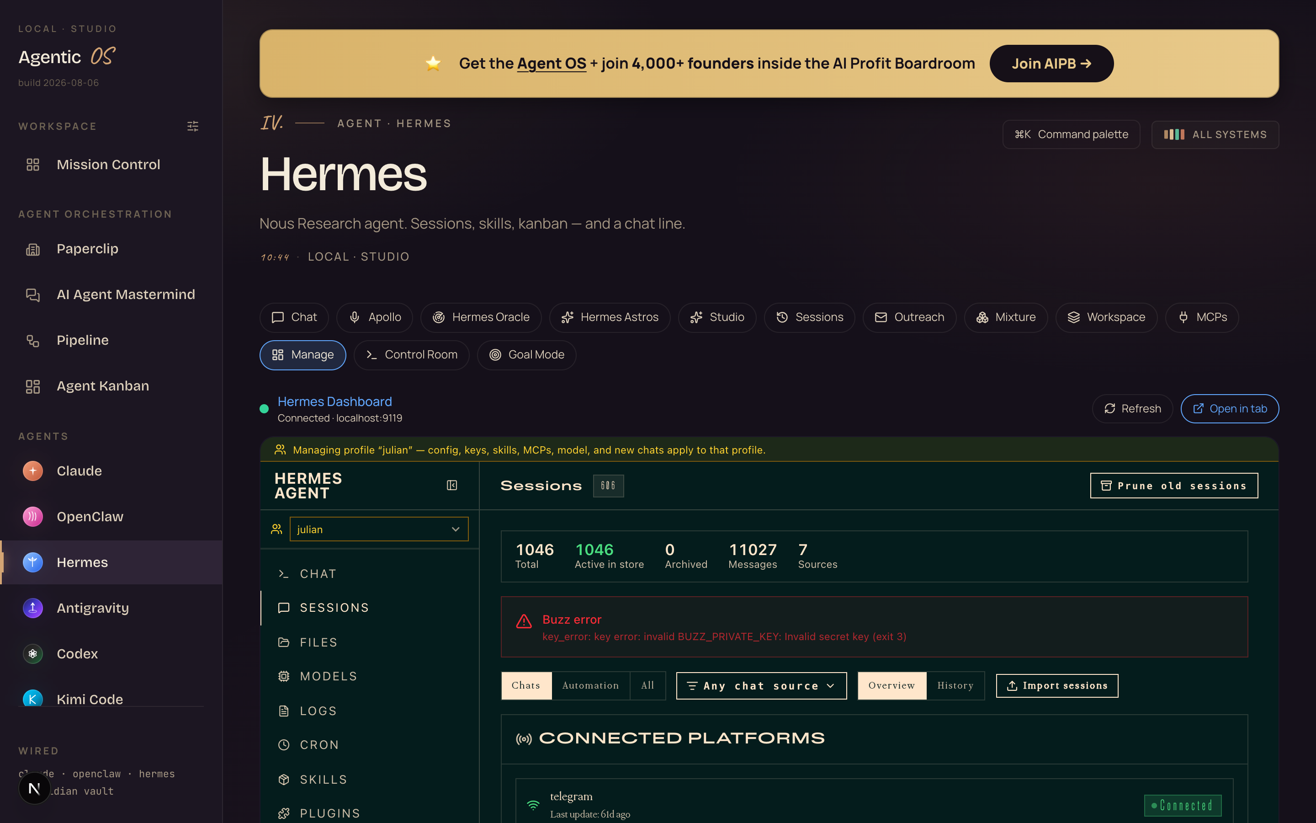The height and width of the screenshot is (823, 1316).
Task: Switch to All sessions filter
Action: pos(647,685)
